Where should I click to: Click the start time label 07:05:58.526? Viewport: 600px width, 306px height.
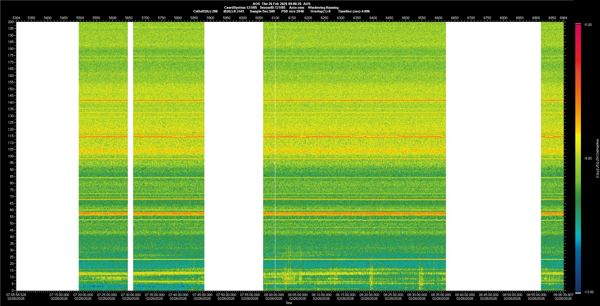(16, 294)
